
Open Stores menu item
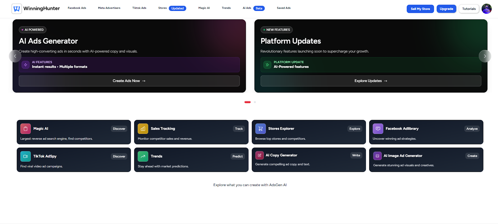click(162, 8)
